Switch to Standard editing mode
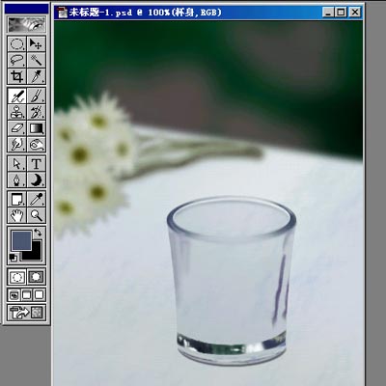The image size is (386, 386). click(x=16, y=277)
